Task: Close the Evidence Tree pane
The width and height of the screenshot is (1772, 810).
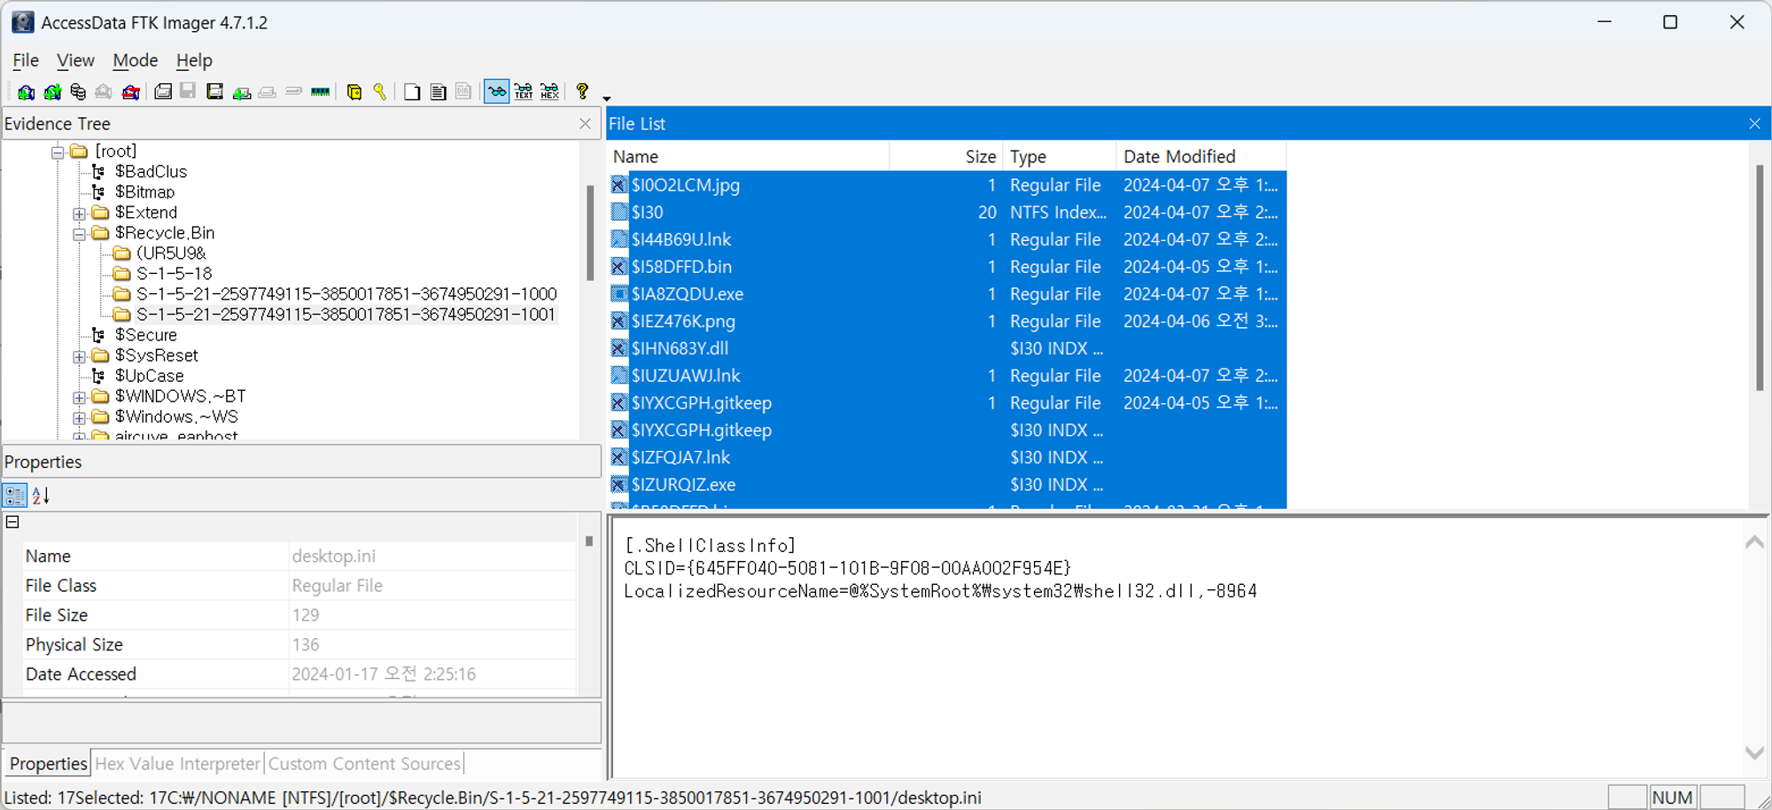Action: tap(585, 123)
